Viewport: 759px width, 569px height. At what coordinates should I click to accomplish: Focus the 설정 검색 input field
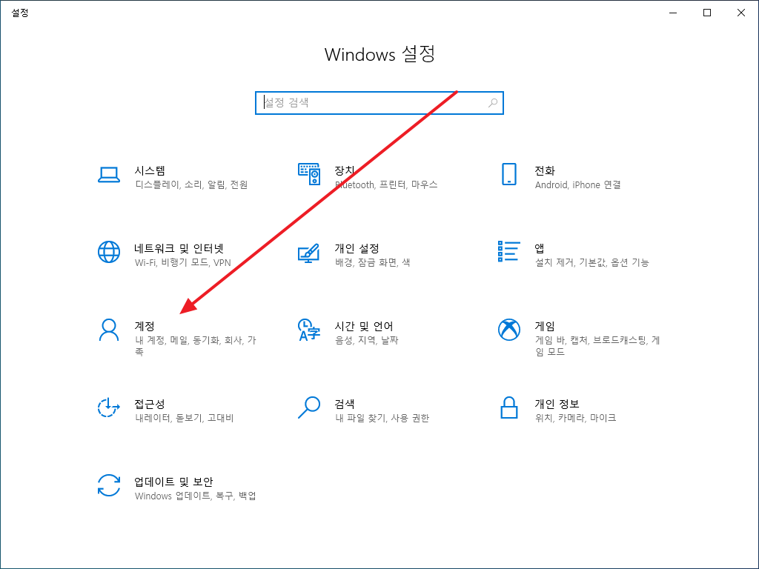tap(379, 103)
